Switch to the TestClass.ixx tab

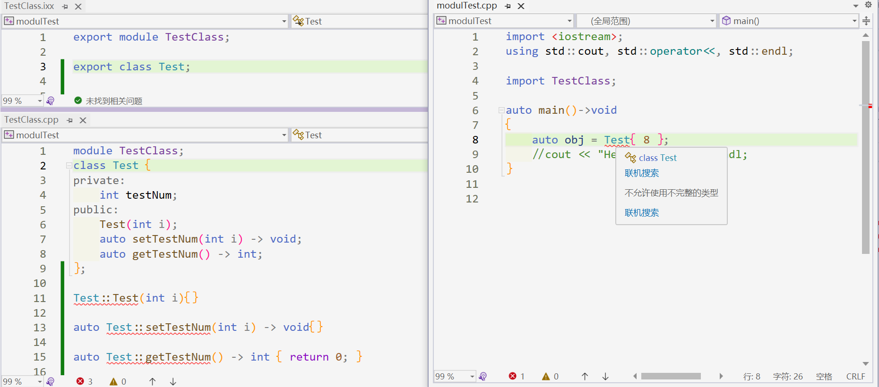click(29, 6)
